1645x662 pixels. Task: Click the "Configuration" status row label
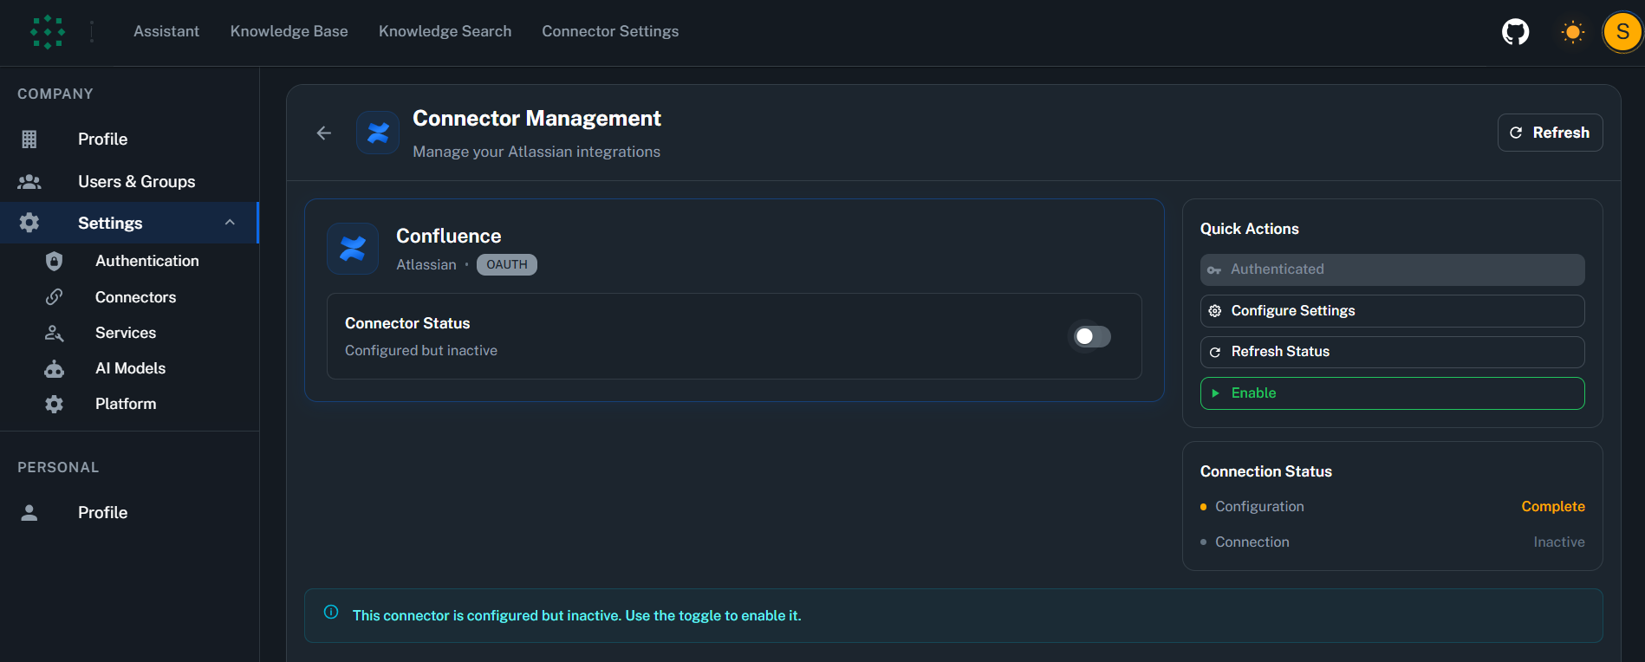point(1259,506)
